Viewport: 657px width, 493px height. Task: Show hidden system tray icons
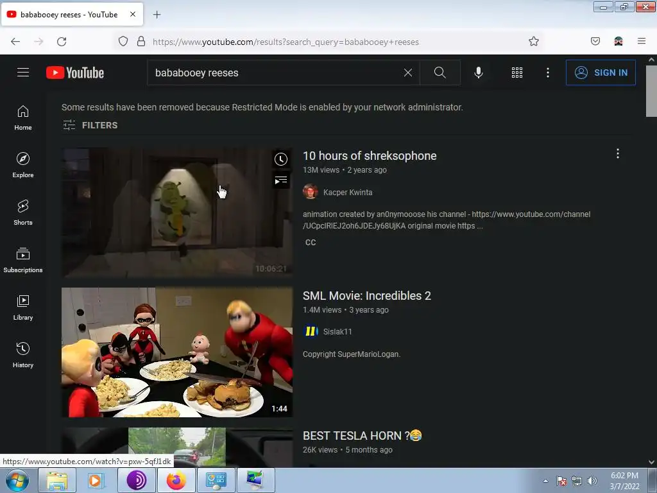click(545, 481)
